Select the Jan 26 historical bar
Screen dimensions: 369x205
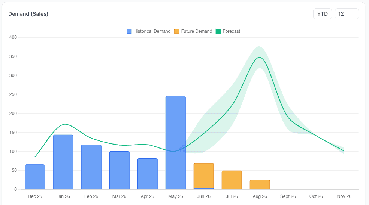point(63,162)
